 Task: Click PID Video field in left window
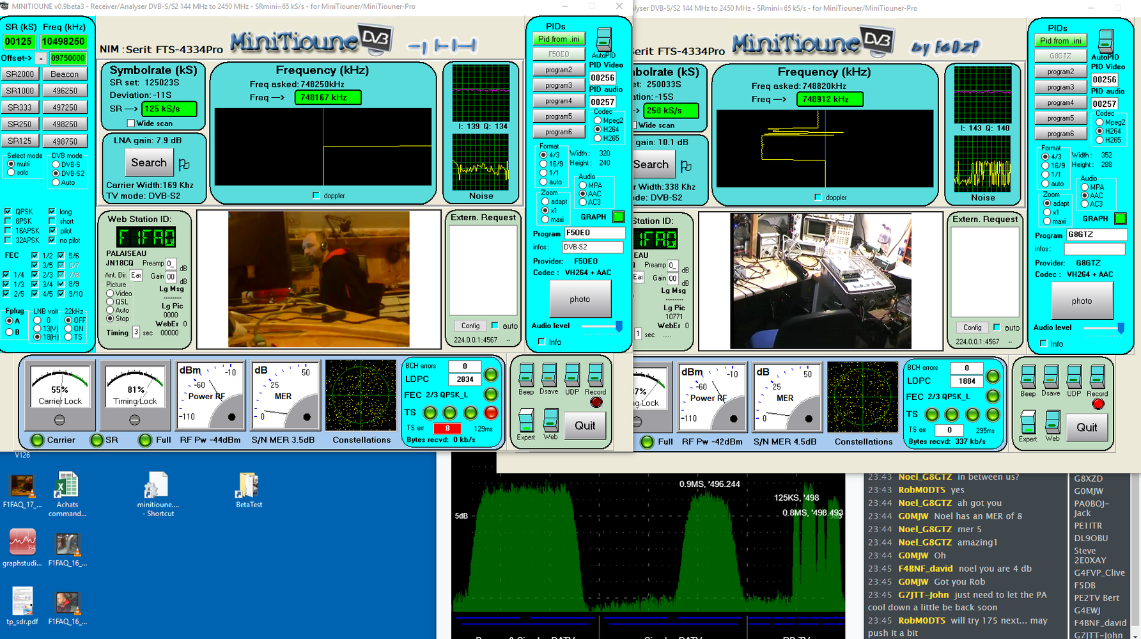pyautogui.click(x=602, y=77)
